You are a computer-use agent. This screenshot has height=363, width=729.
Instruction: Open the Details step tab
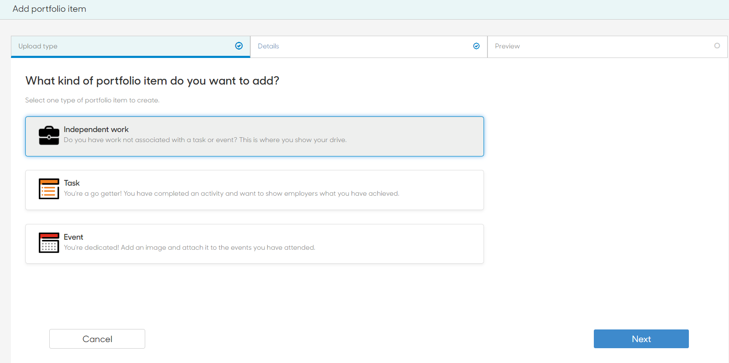coord(369,46)
